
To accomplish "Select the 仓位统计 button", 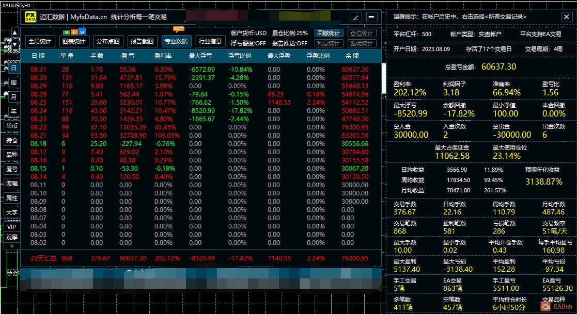I will (362, 33).
